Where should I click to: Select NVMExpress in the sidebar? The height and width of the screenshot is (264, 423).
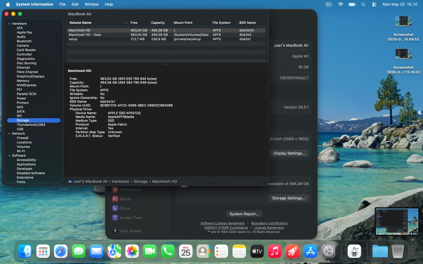(x=26, y=85)
